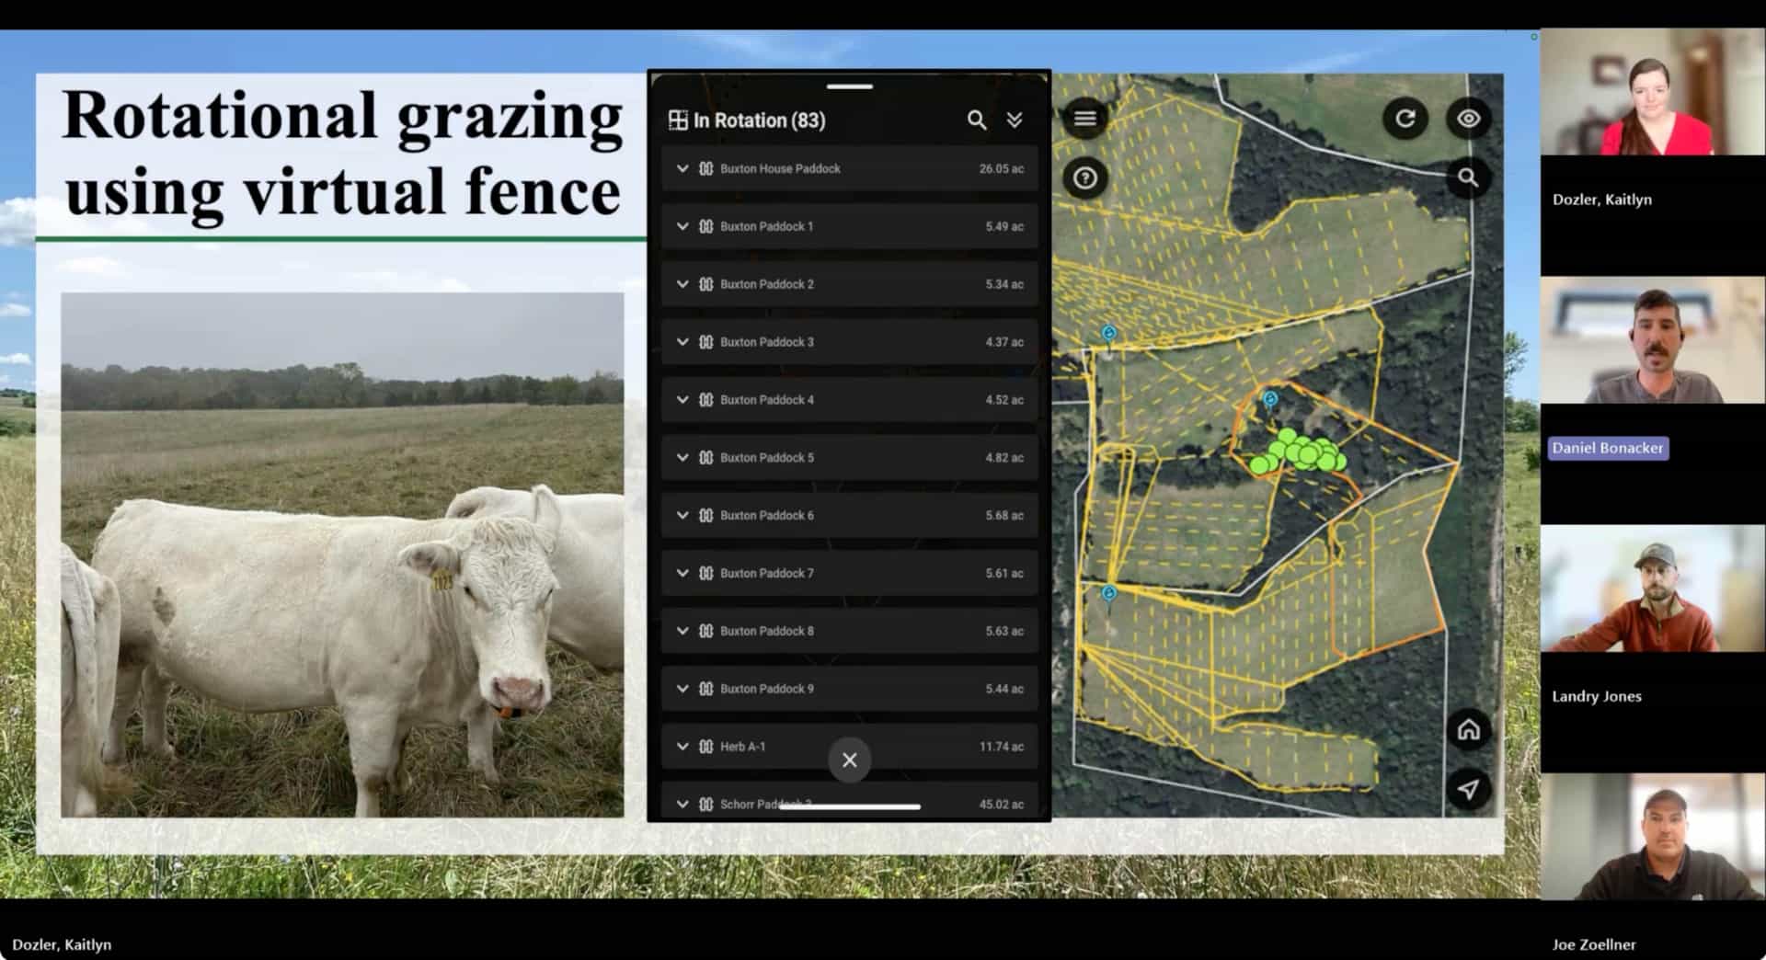This screenshot has height=960, width=1766.
Task: Click the Buxton Paddock 7 grid icon
Action: pyautogui.click(x=705, y=574)
